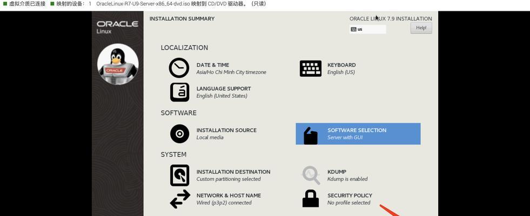Click the '虚拟介质已连接' status in top bar

tap(28, 4)
